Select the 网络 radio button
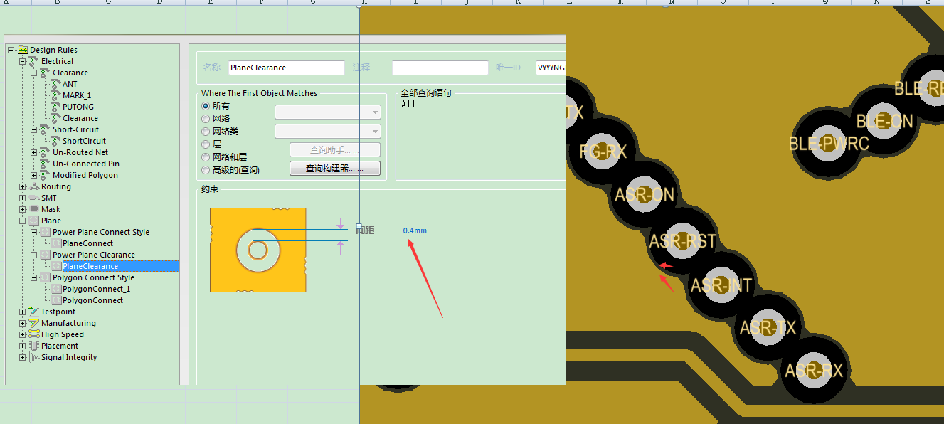This screenshot has height=424, width=944. click(206, 119)
